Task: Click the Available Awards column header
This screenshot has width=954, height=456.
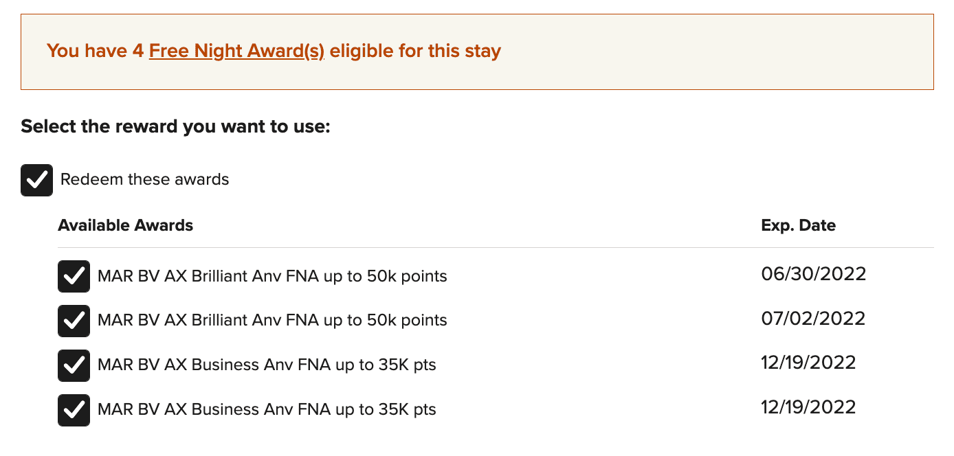Action: [x=125, y=225]
